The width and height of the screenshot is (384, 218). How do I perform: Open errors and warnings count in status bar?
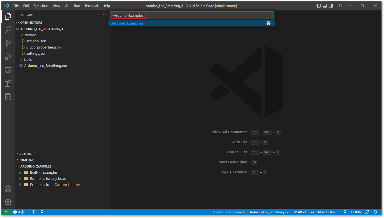pos(20,212)
